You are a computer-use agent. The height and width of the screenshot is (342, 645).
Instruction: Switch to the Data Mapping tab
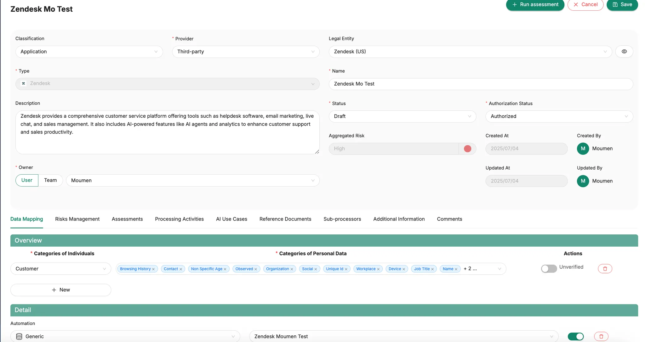[27, 219]
